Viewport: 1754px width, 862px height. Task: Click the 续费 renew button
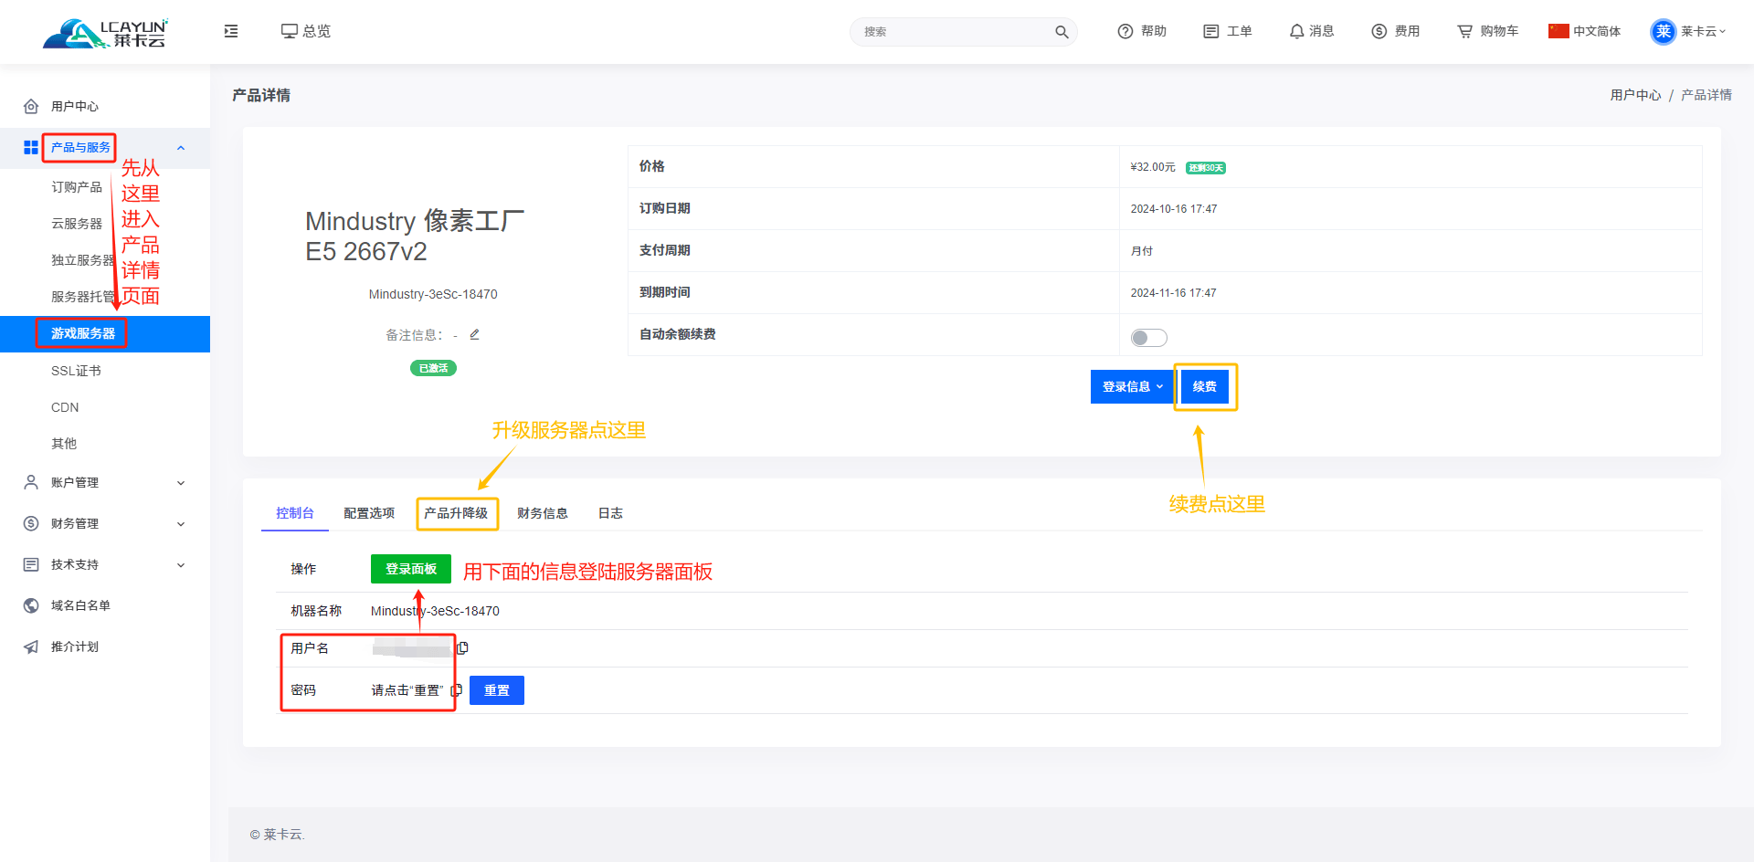click(1205, 387)
